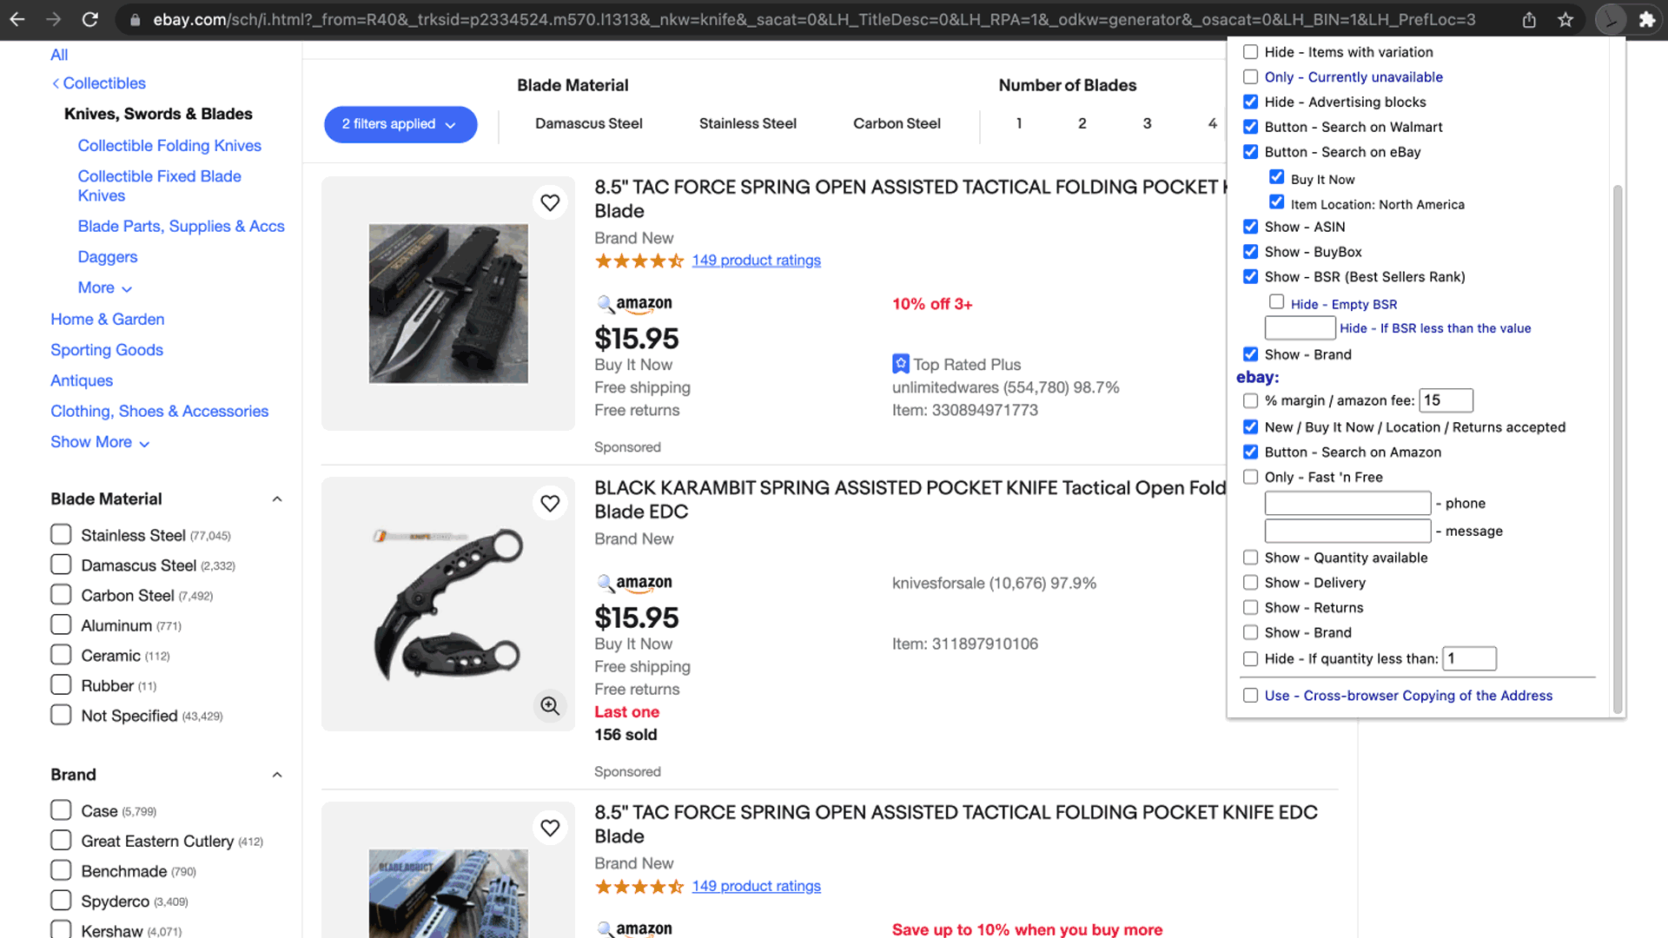Select Damascus Steel in the top filter bar

(x=589, y=123)
